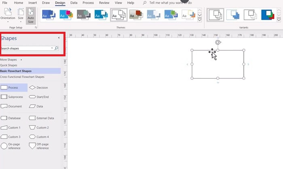Open the Orientation page setup dropdown
This screenshot has height=169, width=283.
tap(8, 15)
